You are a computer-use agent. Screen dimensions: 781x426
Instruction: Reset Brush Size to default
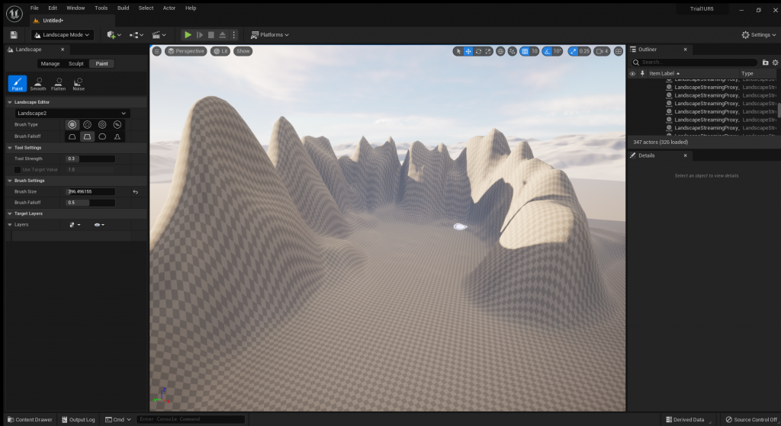(136, 191)
